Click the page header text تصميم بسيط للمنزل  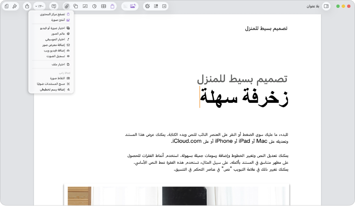click(x=266, y=28)
